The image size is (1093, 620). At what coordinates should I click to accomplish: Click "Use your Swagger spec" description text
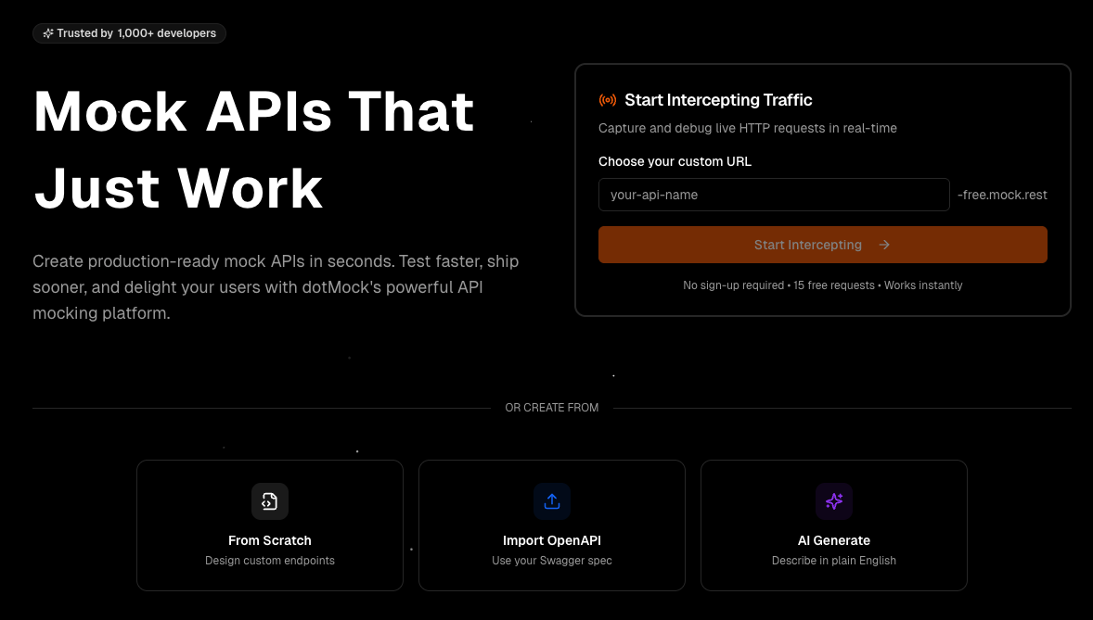552,561
